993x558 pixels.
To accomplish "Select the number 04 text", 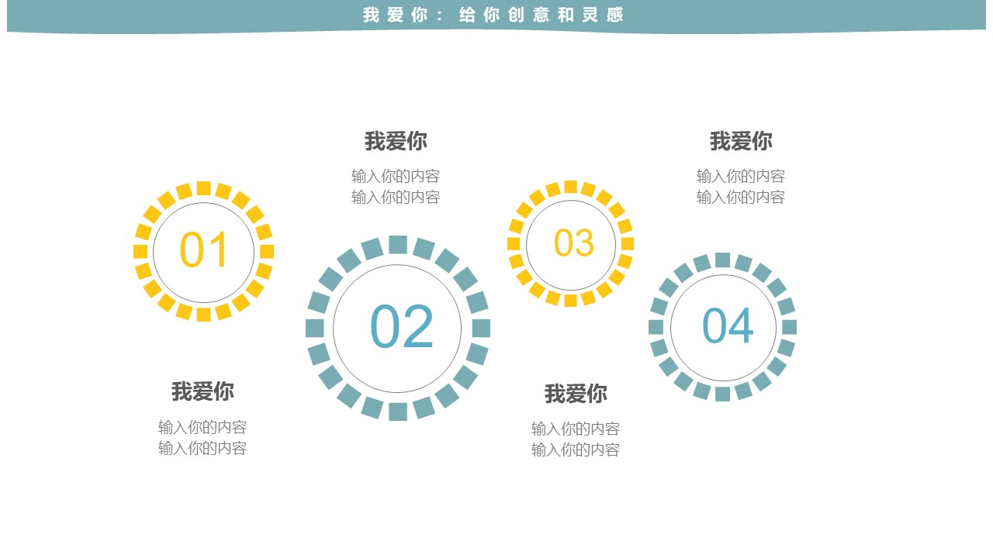I will 728,326.
